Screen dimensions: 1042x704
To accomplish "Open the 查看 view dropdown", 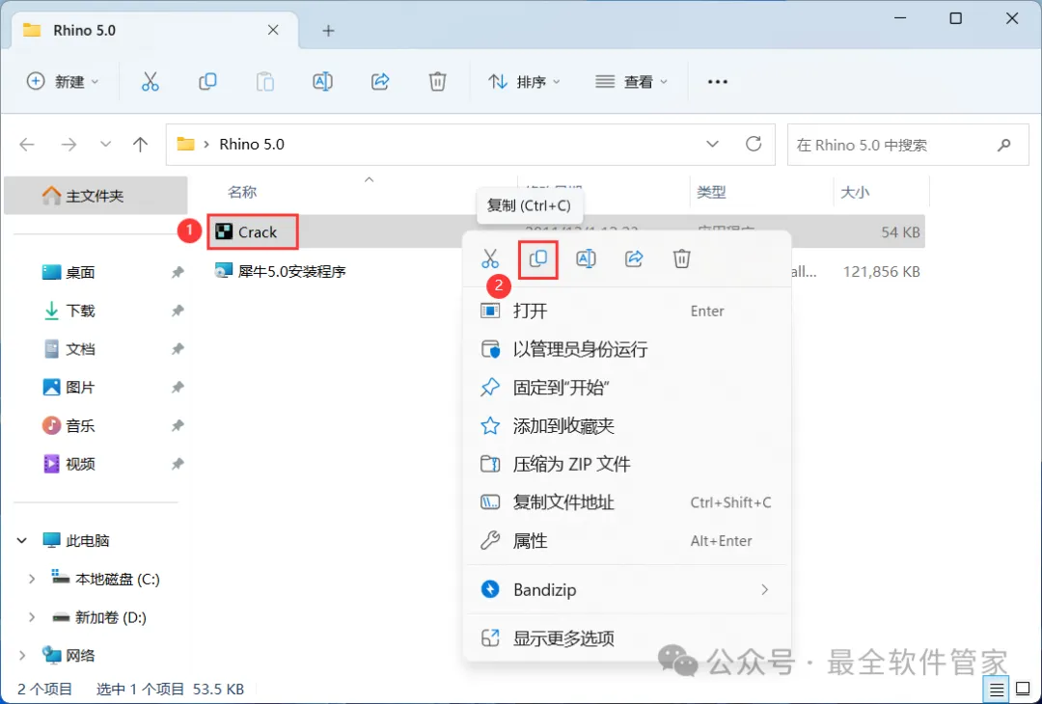I will 631,82.
